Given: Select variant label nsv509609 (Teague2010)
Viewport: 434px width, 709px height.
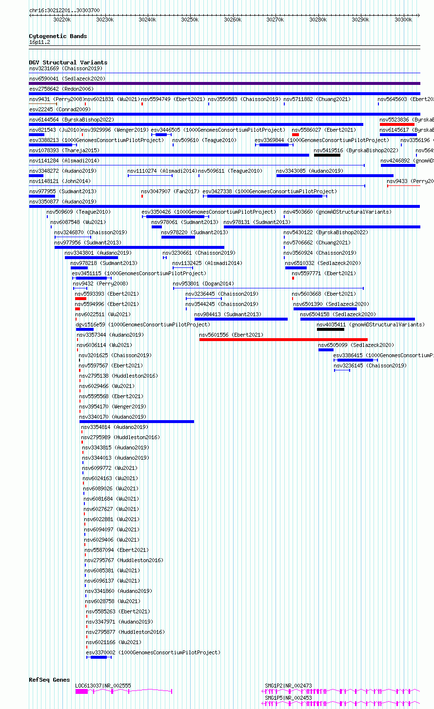Looking at the screenshot, I should pyautogui.click(x=79, y=212).
